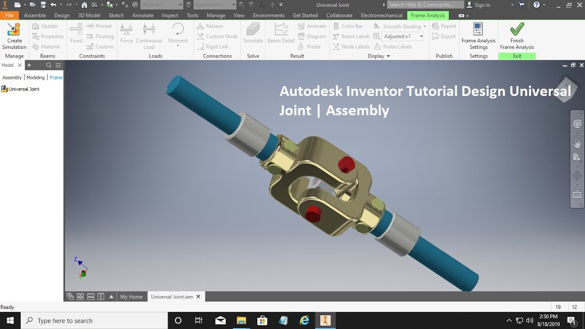Switch to the Inspect ribbon tab
The width and height of the screenshot is (585, 329).
pos(170,15)
